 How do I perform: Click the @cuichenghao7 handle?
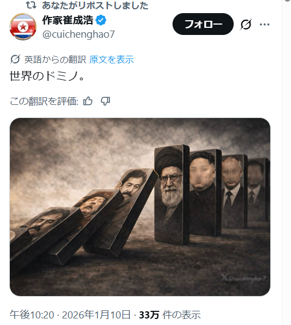tap(79, 34)
